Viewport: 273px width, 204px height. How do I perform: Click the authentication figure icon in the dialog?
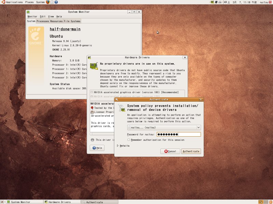click(x=121, y=107)
